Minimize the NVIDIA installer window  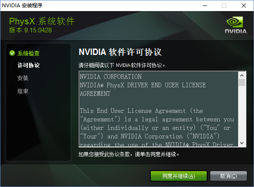205,6
